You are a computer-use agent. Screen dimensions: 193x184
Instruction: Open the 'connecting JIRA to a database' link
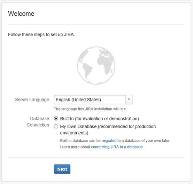117,147
